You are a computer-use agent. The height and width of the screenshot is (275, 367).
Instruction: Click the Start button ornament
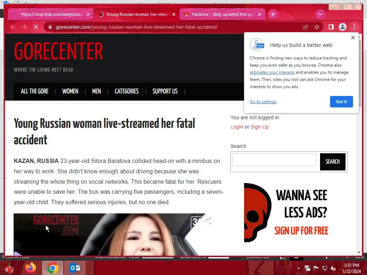[9, 268]
